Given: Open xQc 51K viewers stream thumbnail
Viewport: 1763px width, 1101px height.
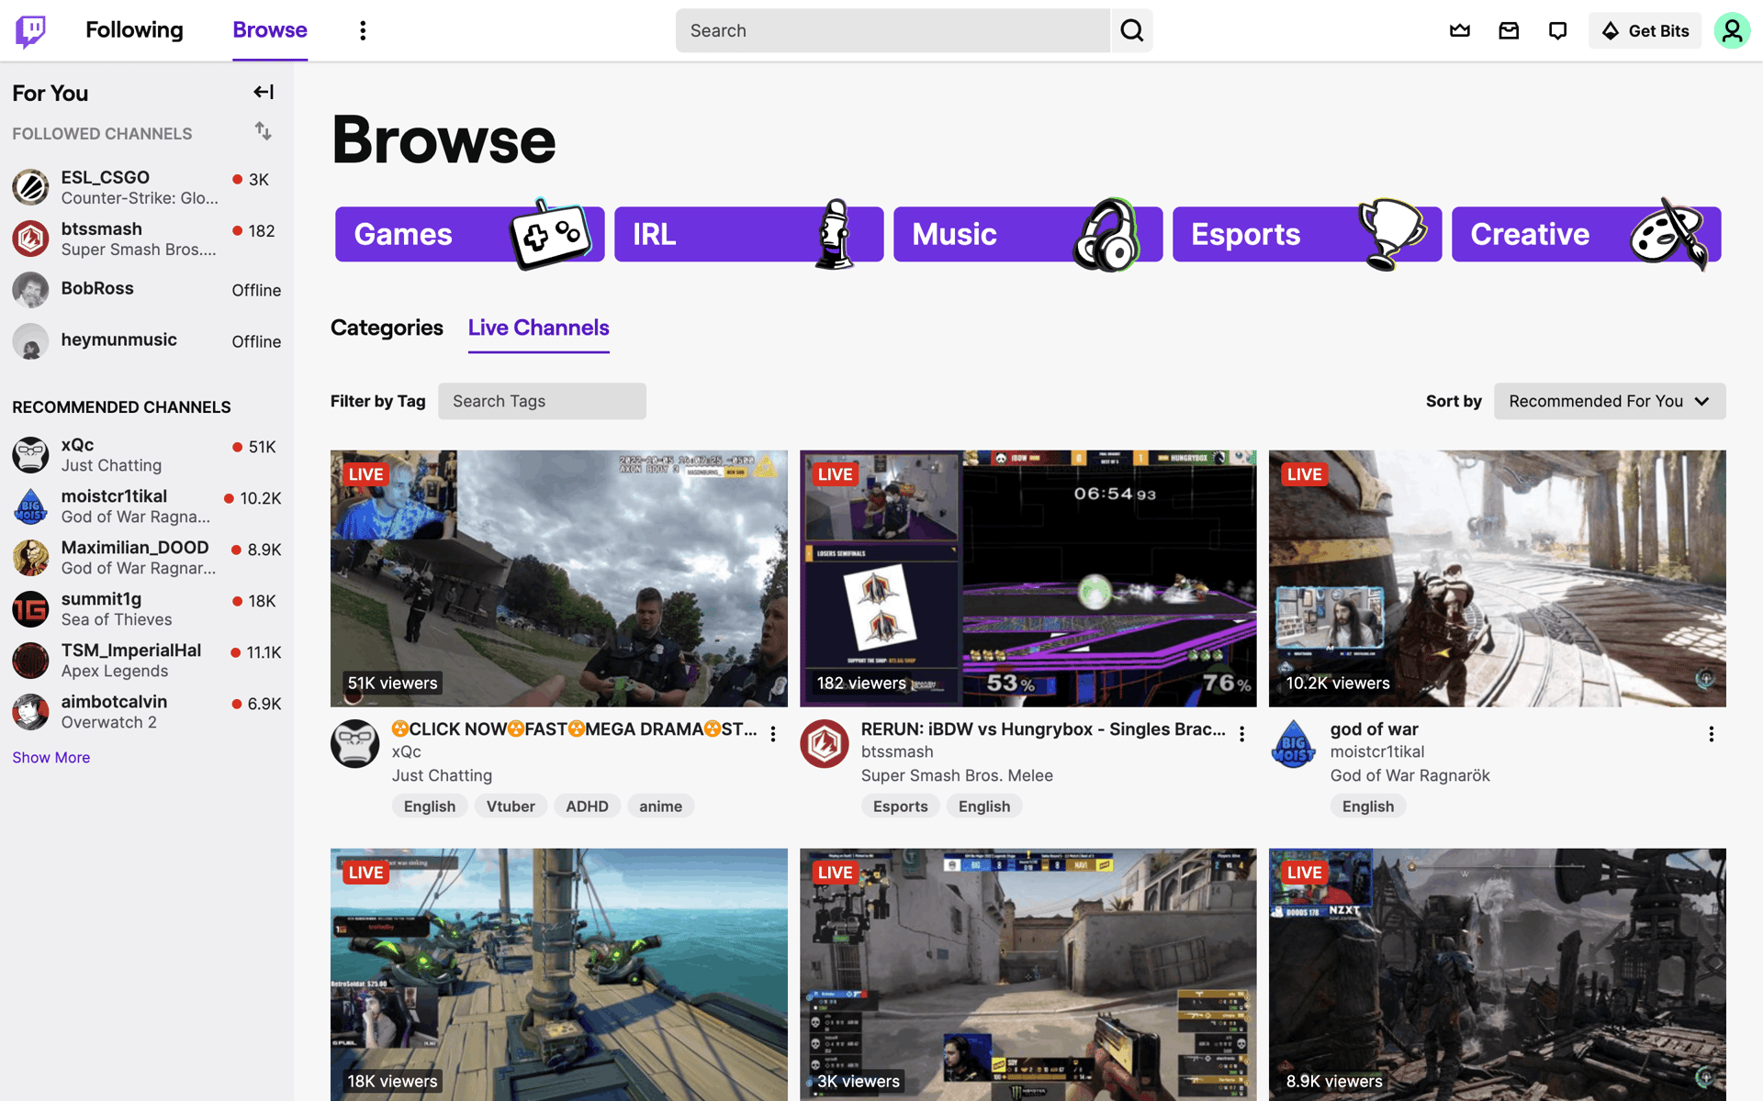Looking at the screenshot, I should (x=559, y=578).
